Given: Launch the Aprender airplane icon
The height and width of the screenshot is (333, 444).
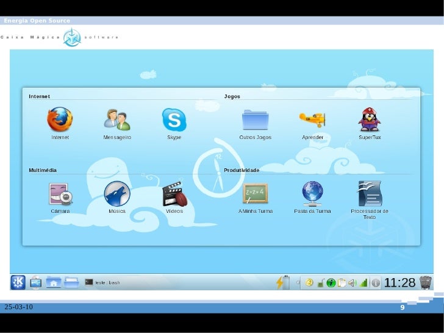Looking at the screenshot, I should point(312,120).
